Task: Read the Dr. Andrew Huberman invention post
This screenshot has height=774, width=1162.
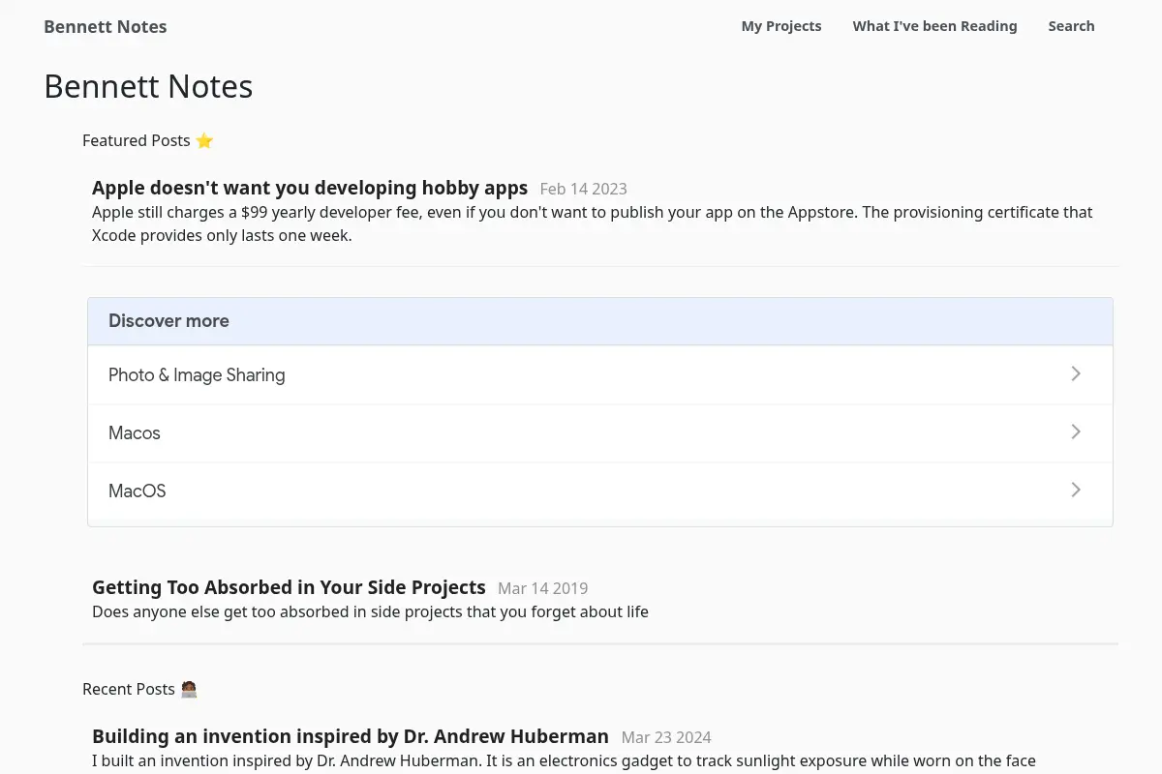Action: coord(351,736)
